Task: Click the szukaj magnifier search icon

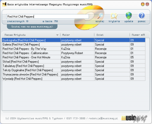Action: point(100,16)
